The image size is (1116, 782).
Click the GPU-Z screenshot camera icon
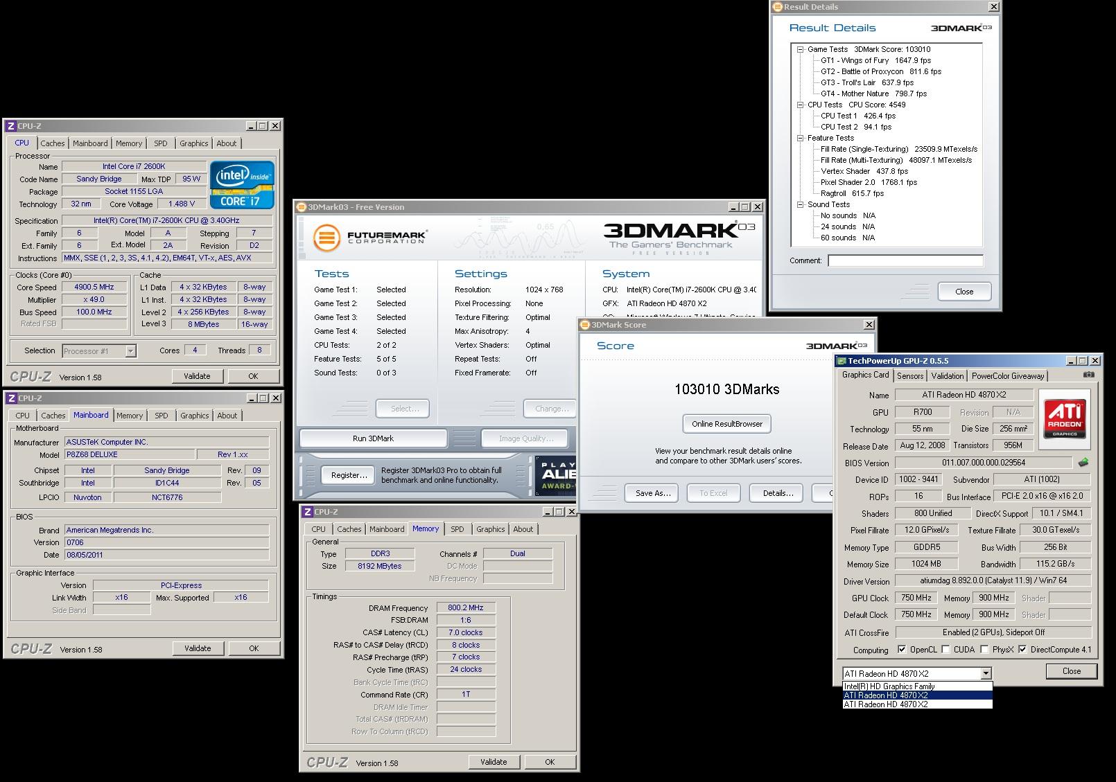pos(1088,375)
